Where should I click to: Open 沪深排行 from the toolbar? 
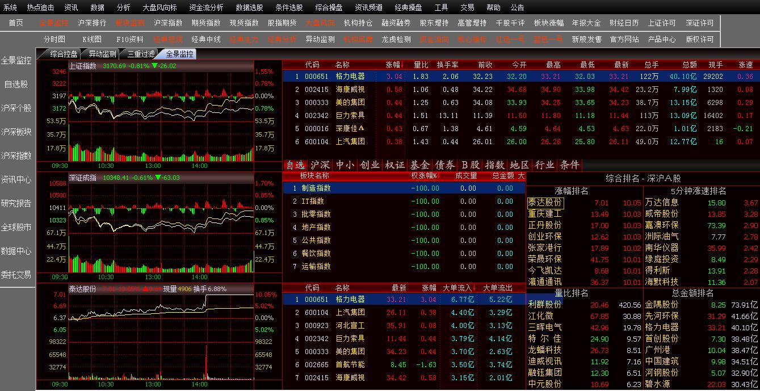click(x=92, y=23)
